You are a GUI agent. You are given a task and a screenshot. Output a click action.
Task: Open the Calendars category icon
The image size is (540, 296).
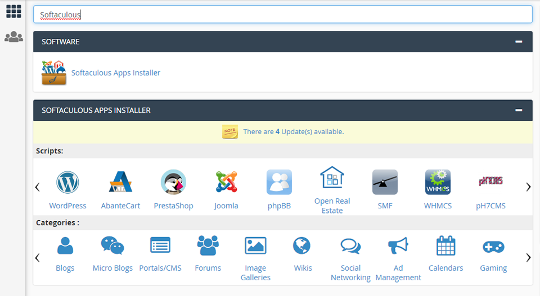[446, 245]
